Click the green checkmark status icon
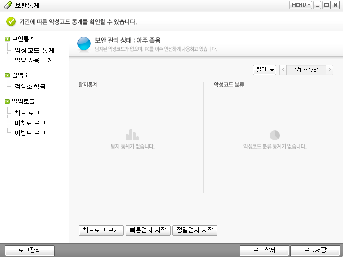The width and height of the screenshot is (343, 257). [x=11, y=21]
